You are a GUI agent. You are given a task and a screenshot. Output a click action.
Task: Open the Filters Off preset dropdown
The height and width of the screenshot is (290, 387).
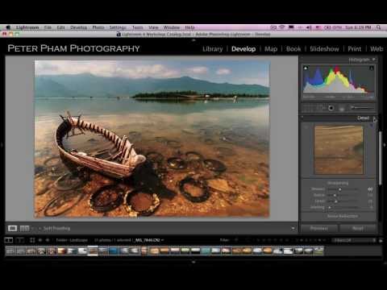coord(353,240)
